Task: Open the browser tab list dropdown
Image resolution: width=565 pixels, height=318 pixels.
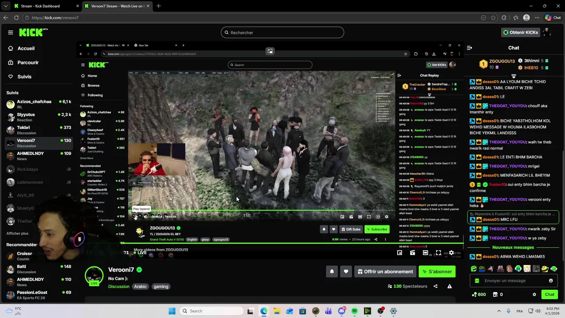Action: tap(5, 6)
